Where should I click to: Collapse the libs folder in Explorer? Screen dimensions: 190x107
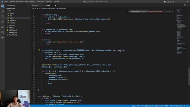pos(10,11)
